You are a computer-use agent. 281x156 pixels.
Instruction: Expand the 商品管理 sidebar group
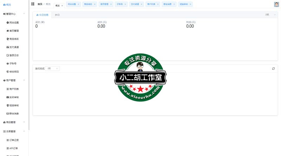(x=24, y=122)
